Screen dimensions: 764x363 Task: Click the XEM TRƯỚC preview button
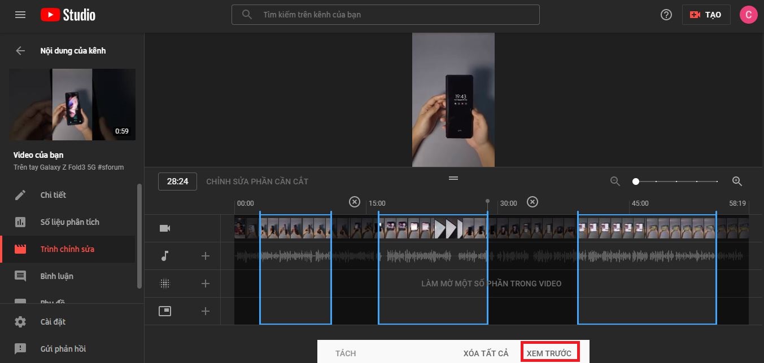click(549, 353)
